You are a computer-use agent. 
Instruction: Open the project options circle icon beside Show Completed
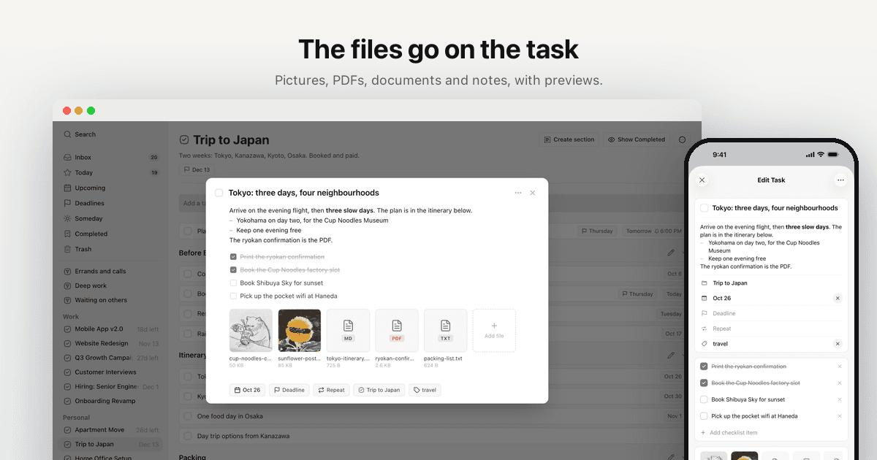click(x=683, y=139)
